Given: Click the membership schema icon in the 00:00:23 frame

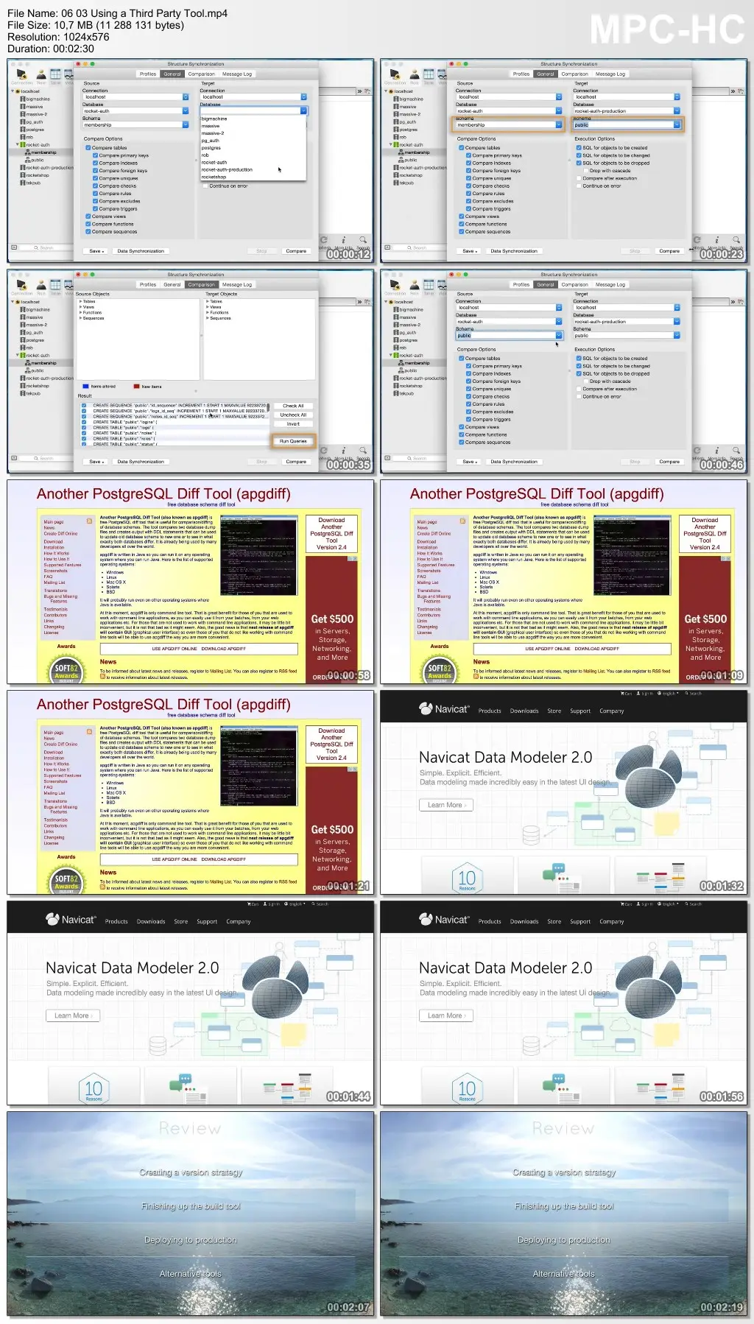Looking at the screenshot, I should 402,152.
